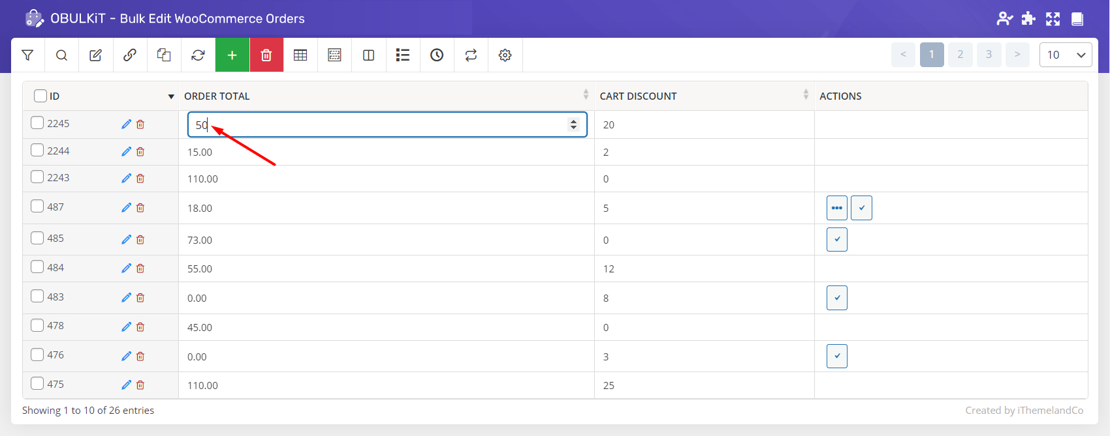Open the history clock icon
1110x436 pixels.
click(x=437, y=55)
